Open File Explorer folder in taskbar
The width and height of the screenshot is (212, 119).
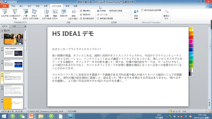click(41, 116)
